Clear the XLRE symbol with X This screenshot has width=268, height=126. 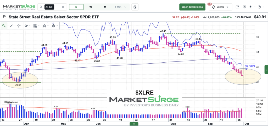coord(63,7)
